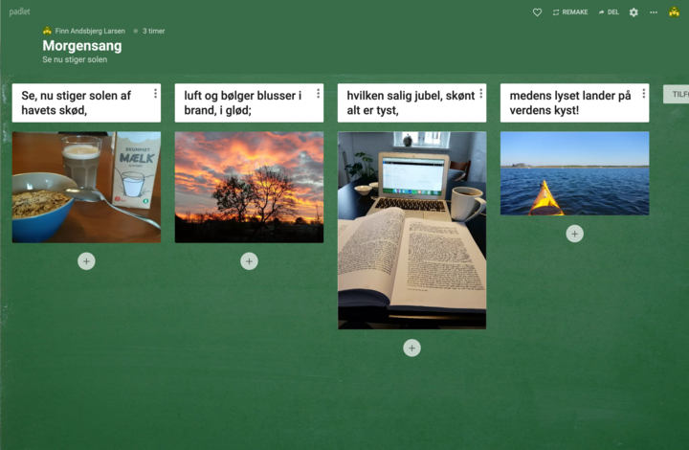Add a post under the open book column

click(411, 348)
